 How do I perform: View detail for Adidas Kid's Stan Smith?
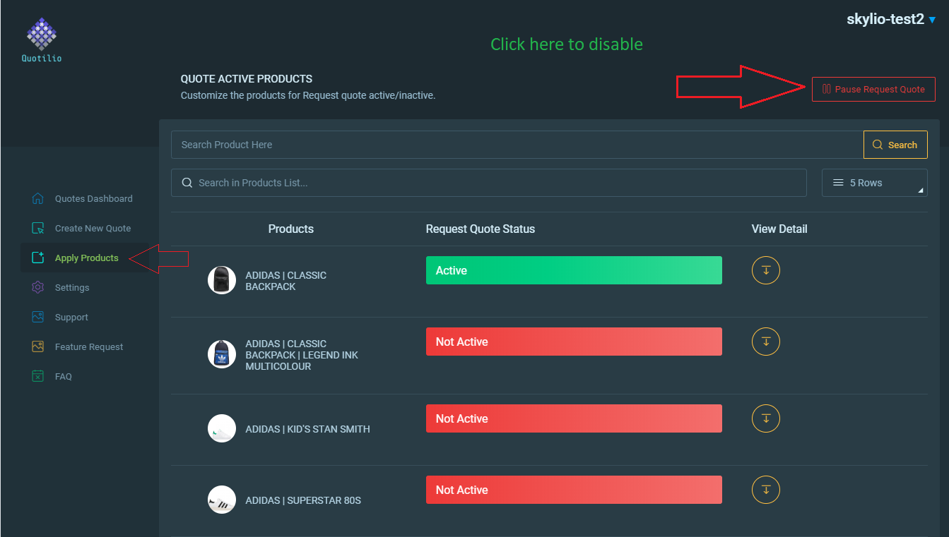click(765, 418)
